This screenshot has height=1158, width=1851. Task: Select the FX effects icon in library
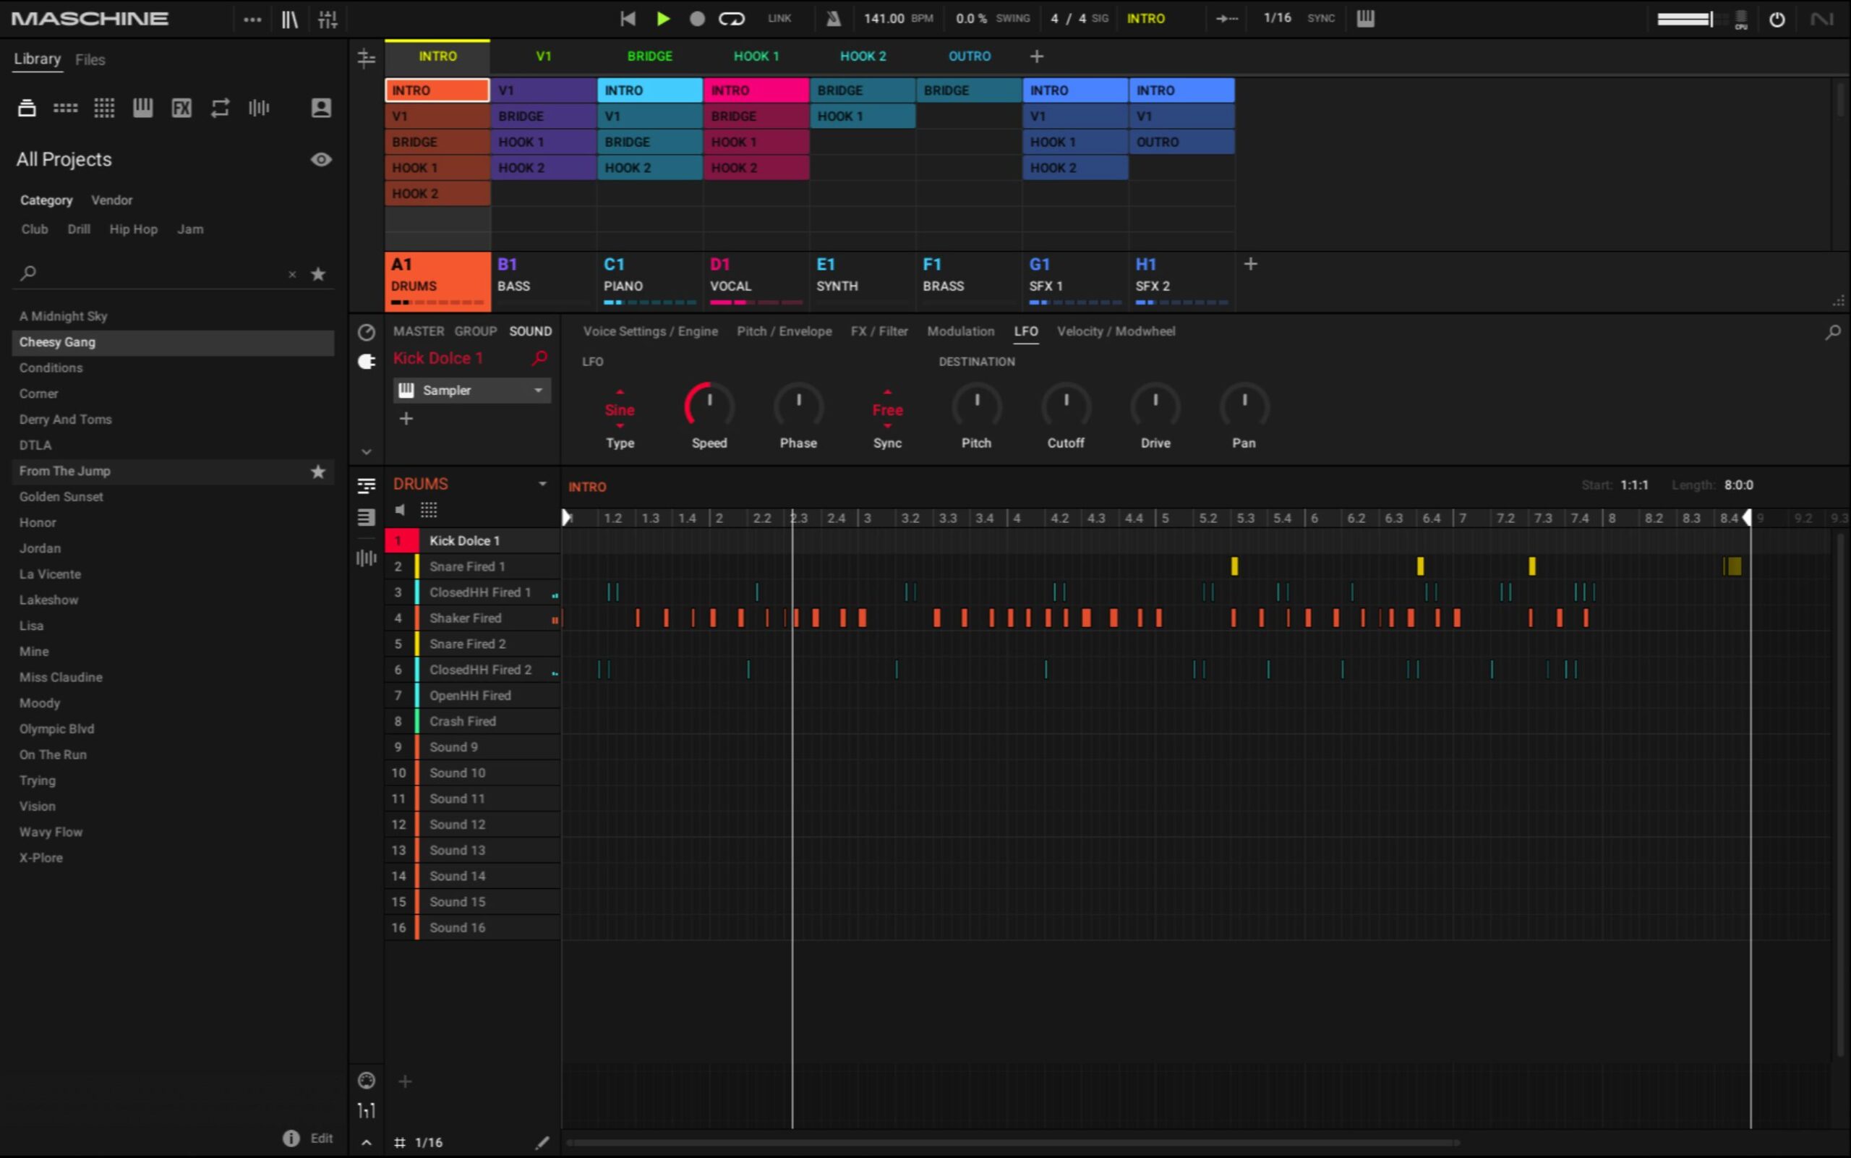click(181, 108)
